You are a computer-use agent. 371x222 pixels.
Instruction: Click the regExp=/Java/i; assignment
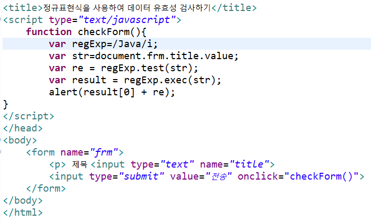tap(115, 44)
